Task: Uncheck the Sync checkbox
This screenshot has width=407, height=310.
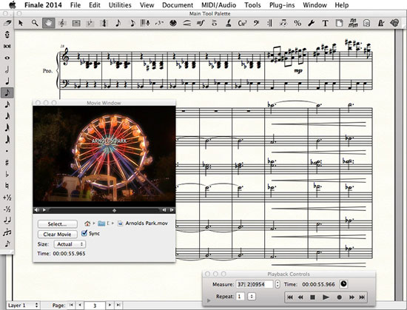Action: click(x=84, y=233)
